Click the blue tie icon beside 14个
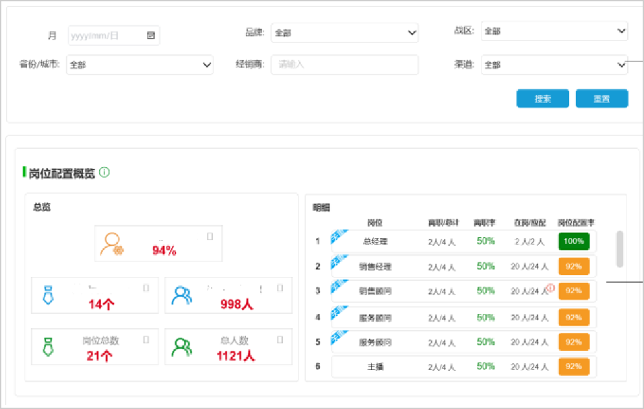Viewport: 644px width, 409px height. coord(47,295)
